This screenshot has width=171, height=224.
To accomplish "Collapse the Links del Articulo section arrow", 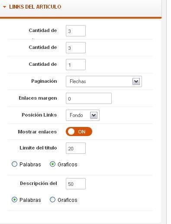I will click(x=4, y=7).
